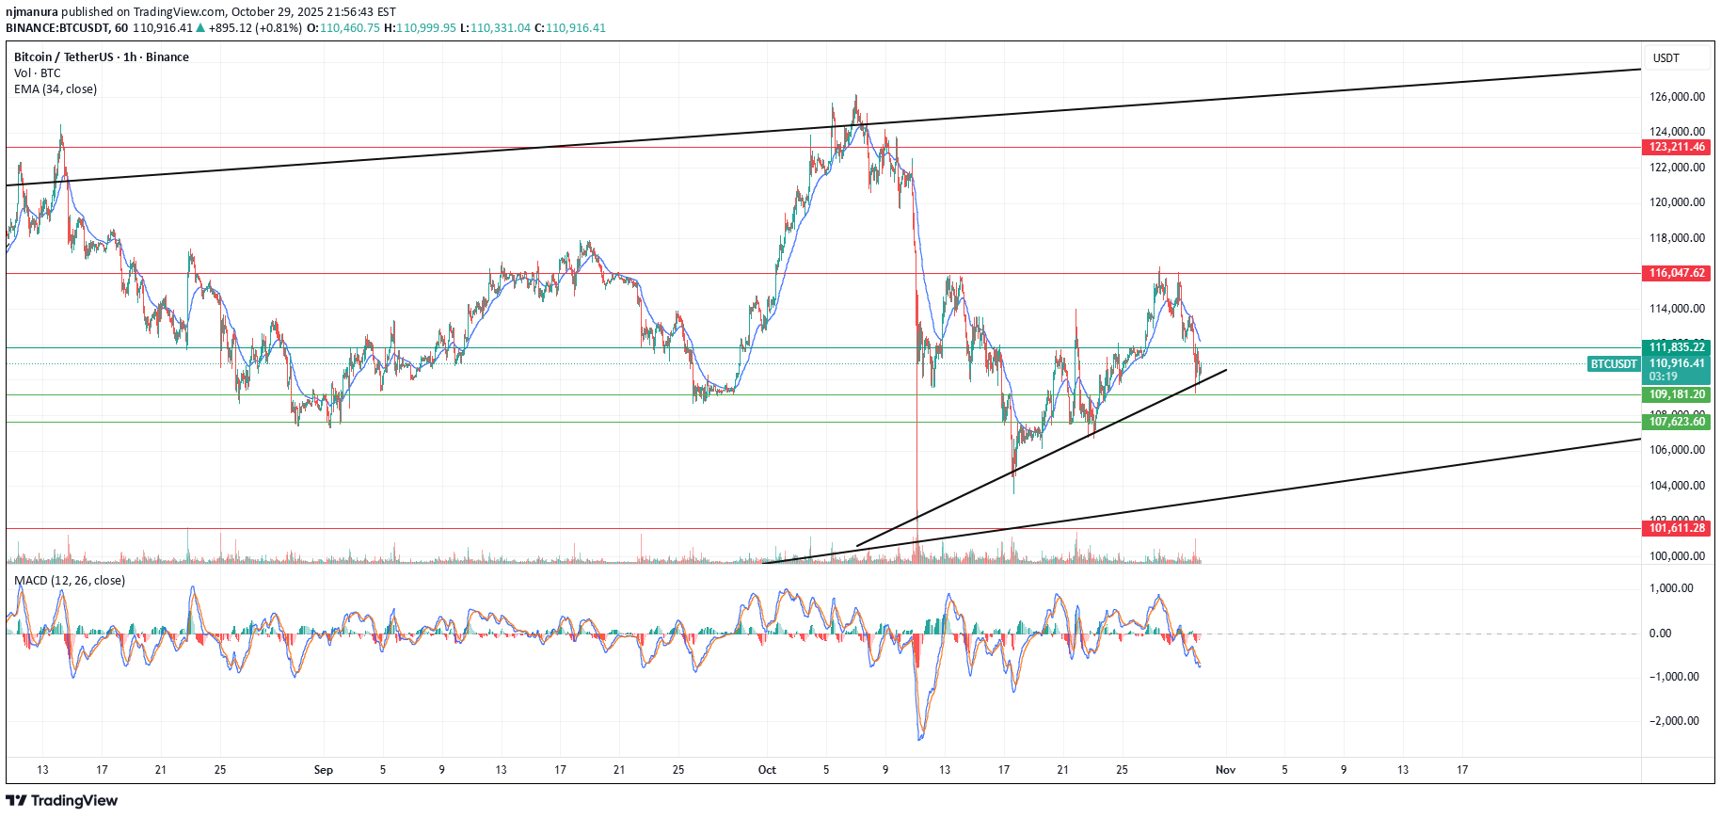Select the Bitcoin / TetherUS chart title

click(102, 57)
